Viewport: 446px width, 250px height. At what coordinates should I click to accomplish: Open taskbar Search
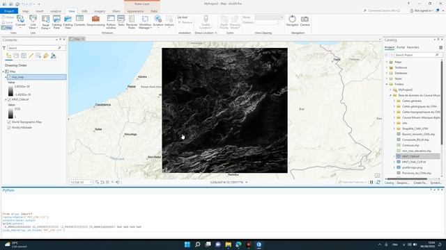(197, 244)
